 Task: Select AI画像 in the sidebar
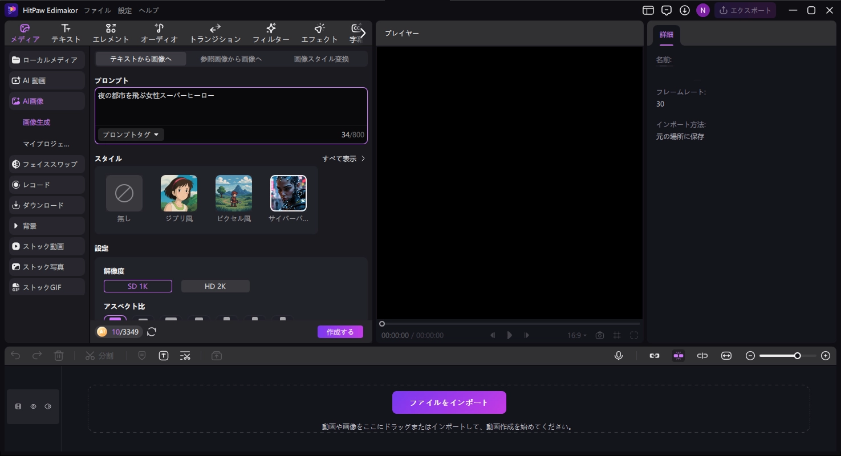click(47, 101)
